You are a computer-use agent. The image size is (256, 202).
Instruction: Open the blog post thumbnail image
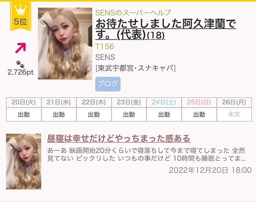(23, 161)
